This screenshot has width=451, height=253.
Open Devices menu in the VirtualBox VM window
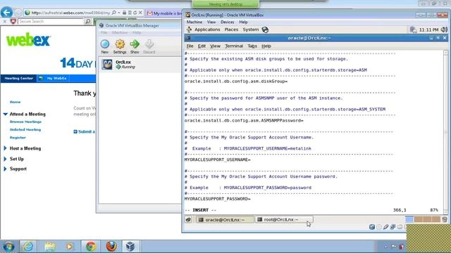[x=227, y=22]
